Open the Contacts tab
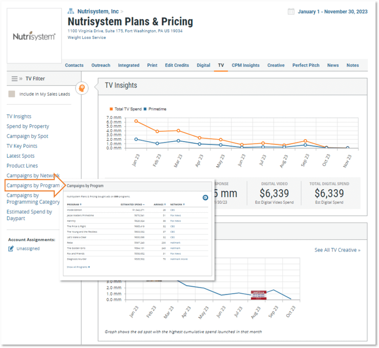This screenshot has height=348, width=379. point(74,65)
